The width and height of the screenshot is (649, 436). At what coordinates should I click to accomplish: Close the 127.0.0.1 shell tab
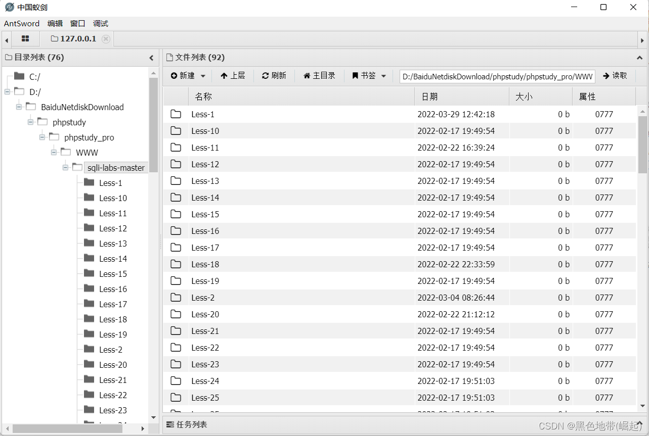tap(105, 39)
